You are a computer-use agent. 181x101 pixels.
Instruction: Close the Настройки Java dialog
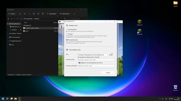115,21
